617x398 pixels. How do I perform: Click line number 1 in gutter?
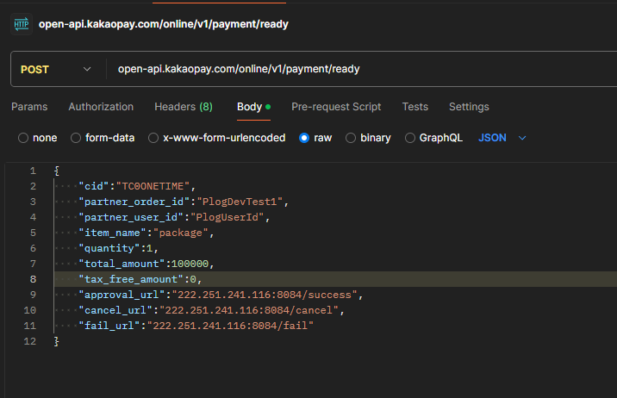coord(33,171)
